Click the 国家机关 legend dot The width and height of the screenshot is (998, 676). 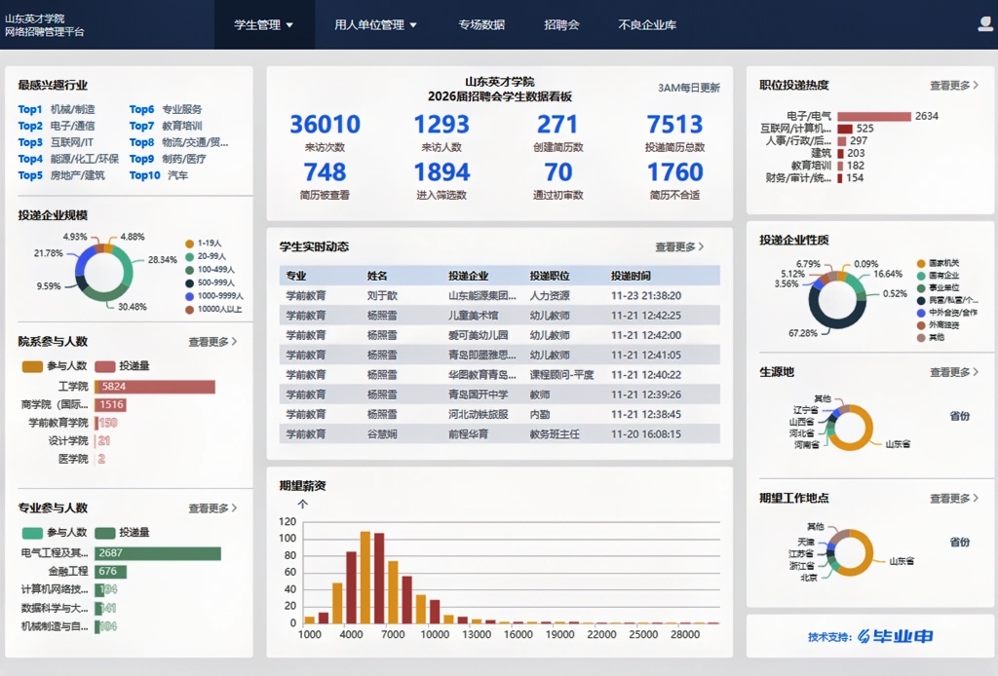[921, 264]
